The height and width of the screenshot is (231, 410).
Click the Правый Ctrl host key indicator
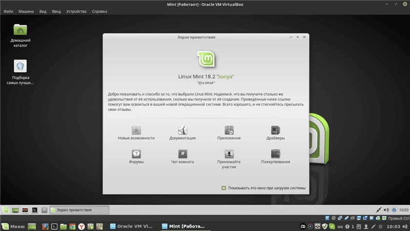(399, 218)
